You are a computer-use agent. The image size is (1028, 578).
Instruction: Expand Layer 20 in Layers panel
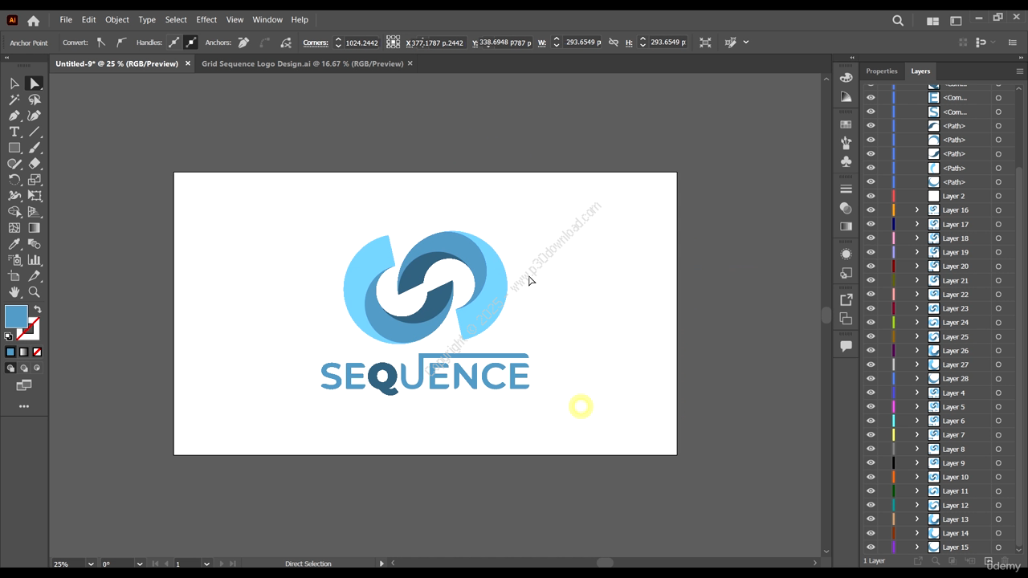[x=917, y=267]
